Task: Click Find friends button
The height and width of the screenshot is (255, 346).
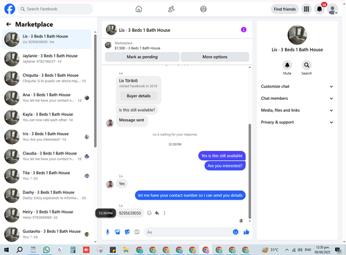Action: click(284, 9)
